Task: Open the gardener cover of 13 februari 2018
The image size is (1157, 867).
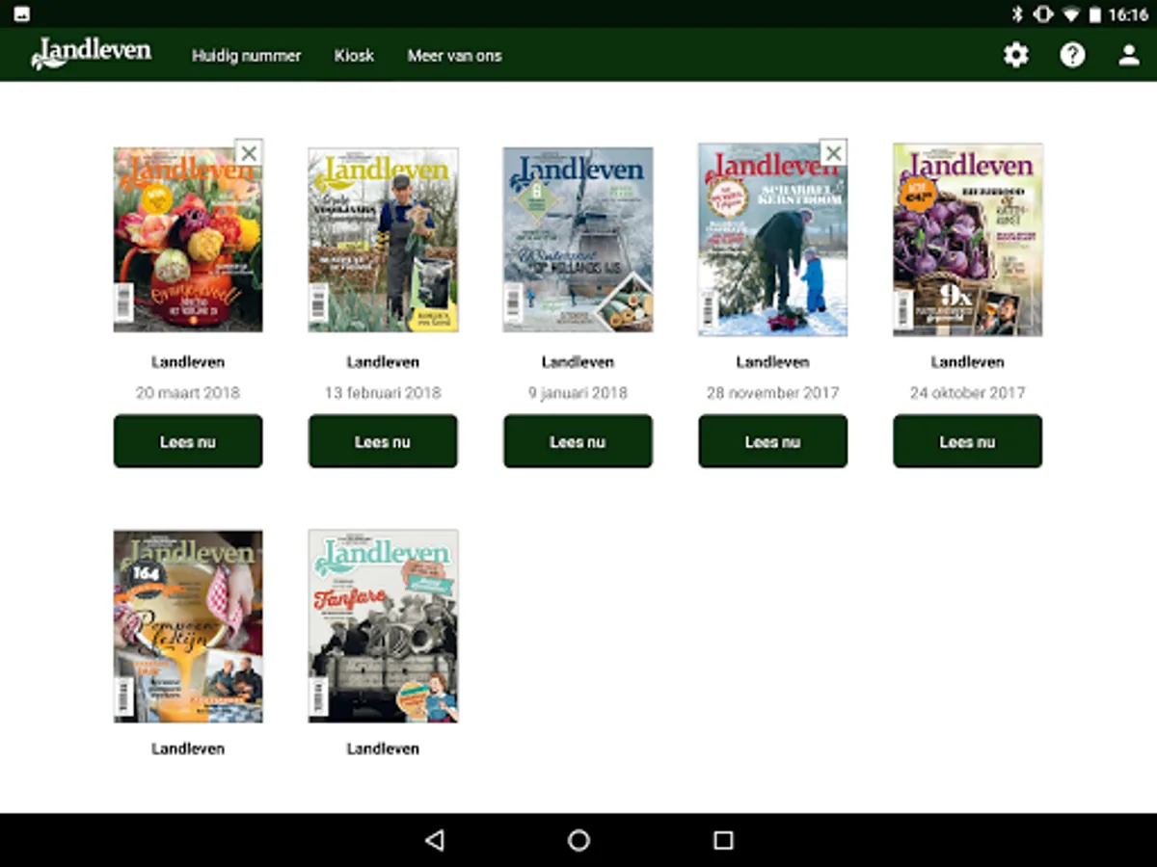Action: click(383, 240)
